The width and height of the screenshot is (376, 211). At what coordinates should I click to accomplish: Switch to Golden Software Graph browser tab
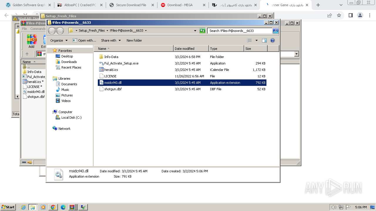28,5
